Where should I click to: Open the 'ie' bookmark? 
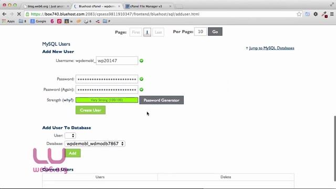pos(69,21)
